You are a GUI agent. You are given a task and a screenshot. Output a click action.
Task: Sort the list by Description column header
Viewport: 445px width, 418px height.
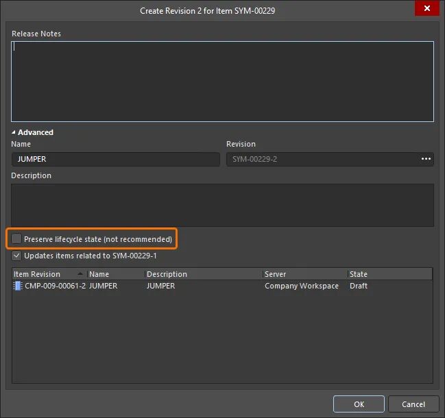pyautogui.click(x=203, y=274)
